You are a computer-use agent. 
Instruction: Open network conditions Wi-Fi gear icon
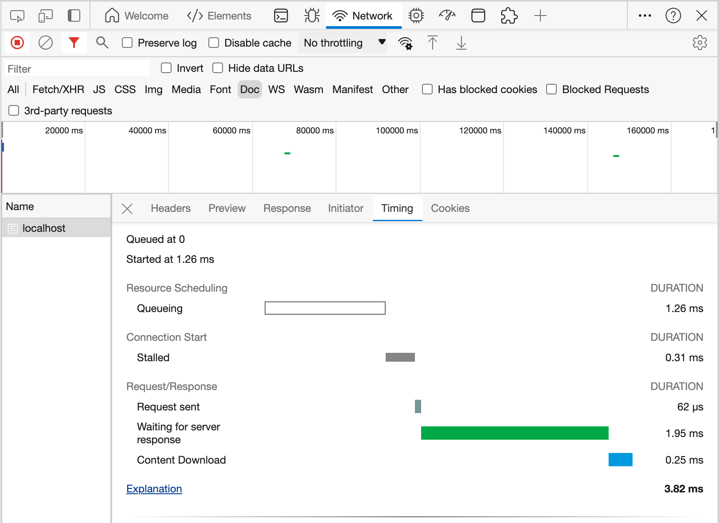[405, 43]
